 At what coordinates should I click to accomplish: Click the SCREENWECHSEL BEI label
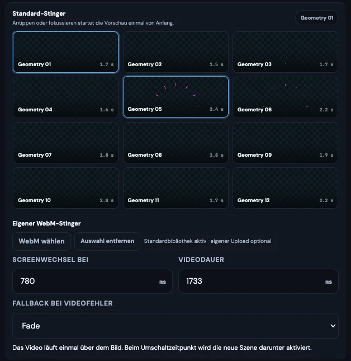point(50,260)
